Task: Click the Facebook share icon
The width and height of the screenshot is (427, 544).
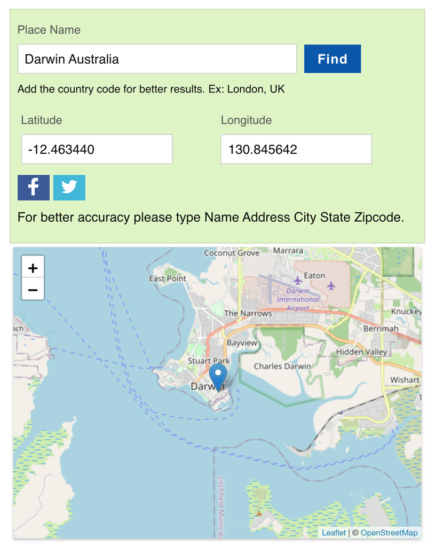Action: click(x=34, y=188)
